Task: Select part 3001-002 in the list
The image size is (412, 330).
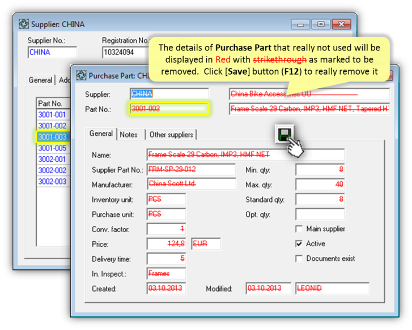Action: point(54,126)
